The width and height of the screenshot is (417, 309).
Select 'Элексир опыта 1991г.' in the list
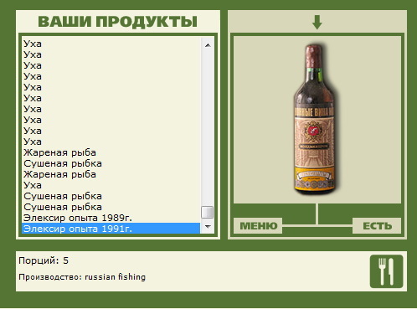tap(111, 229)
